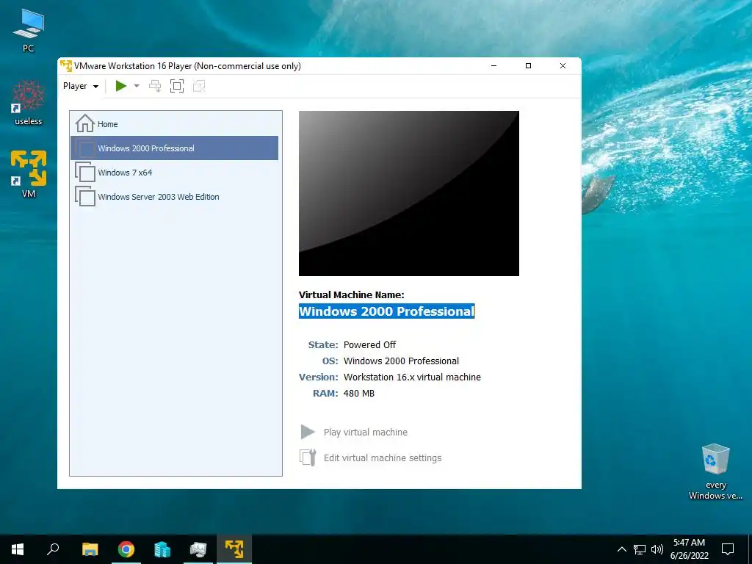Screen dimensions: 752x564
Task: Open taskbar search magnifier
Action: (x=53, y=549)
